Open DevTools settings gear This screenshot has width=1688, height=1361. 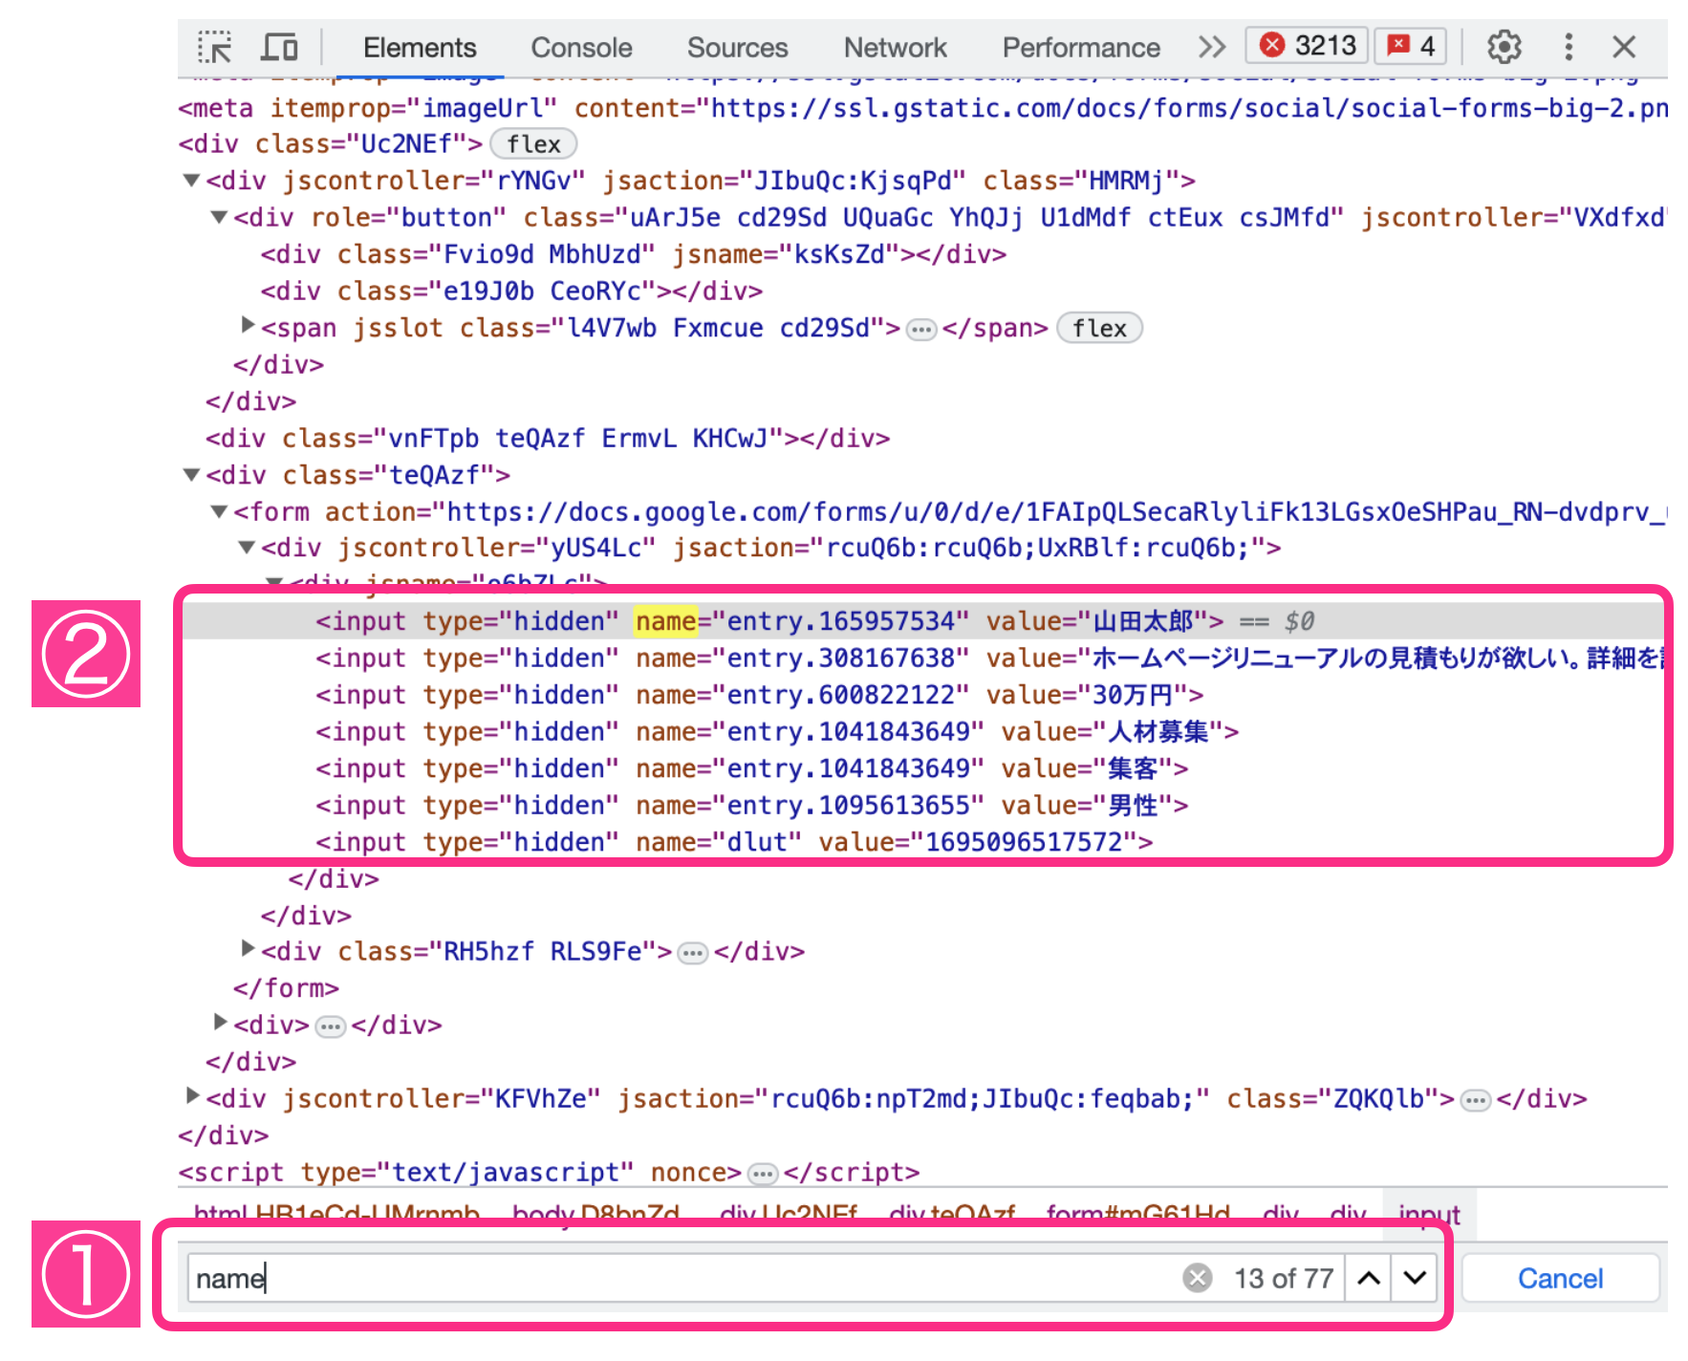1503,45
